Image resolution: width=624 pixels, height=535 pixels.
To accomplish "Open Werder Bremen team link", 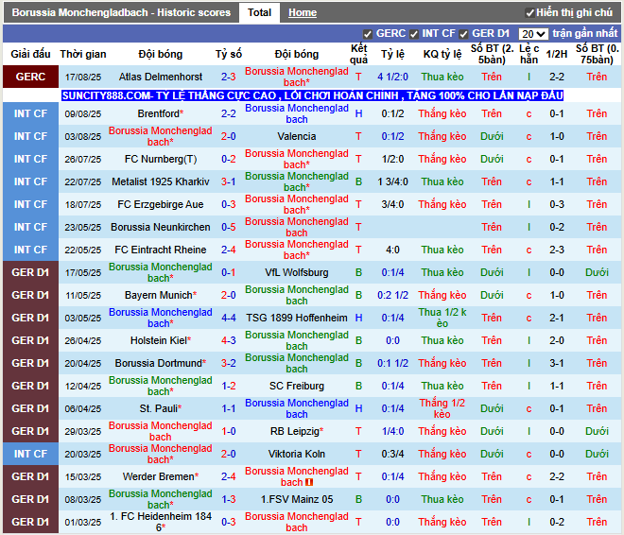I will pos(161,476).
